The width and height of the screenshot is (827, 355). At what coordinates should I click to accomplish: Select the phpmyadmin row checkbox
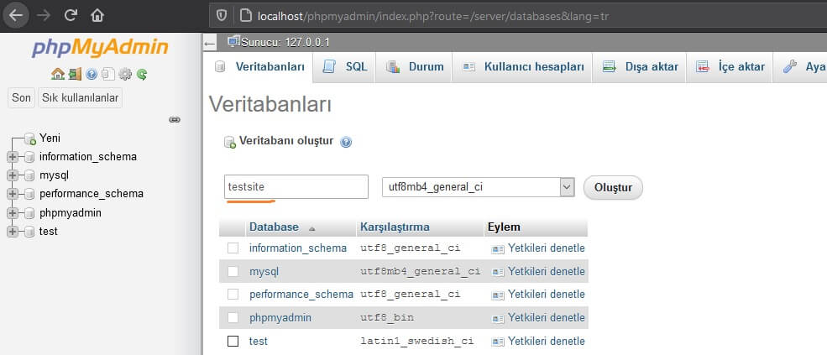[233, 317]
